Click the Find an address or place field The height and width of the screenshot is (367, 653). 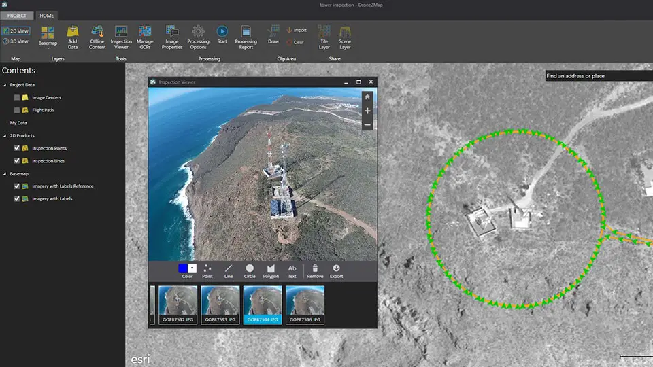click(x=599, y=75)
